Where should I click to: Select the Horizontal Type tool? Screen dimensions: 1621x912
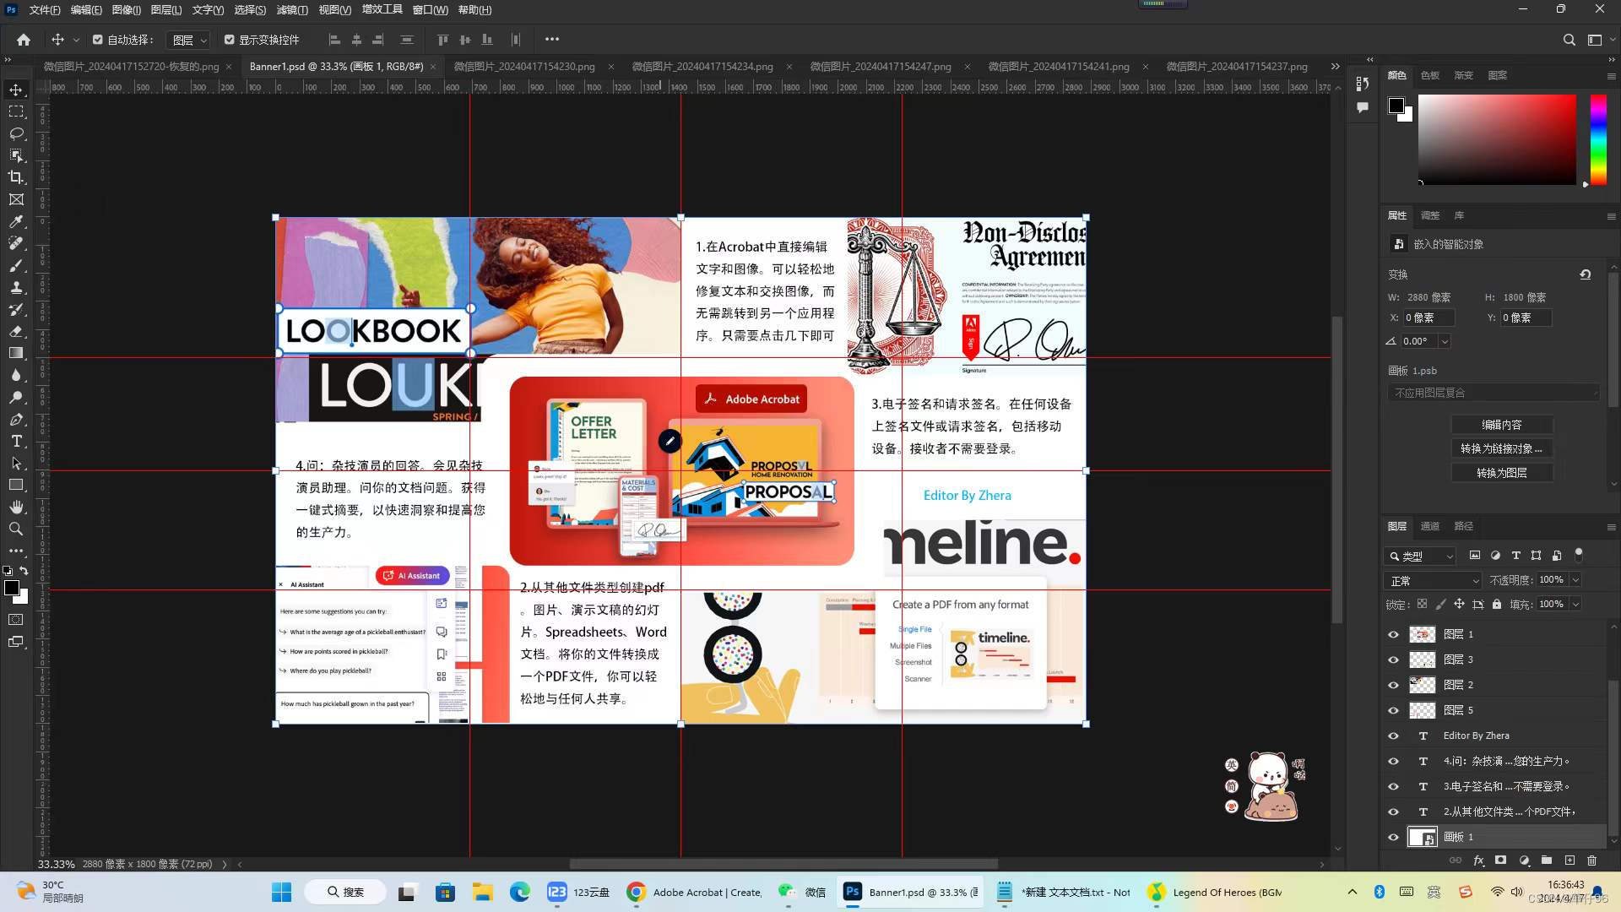(x=16, y=441)
